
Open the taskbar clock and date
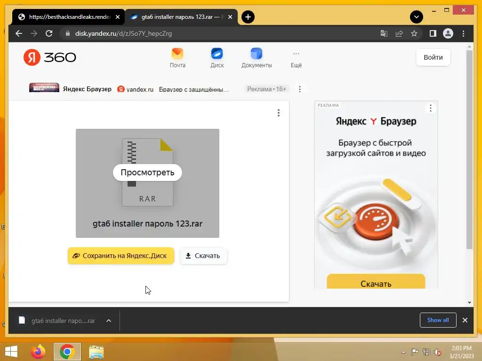point(461,352)
